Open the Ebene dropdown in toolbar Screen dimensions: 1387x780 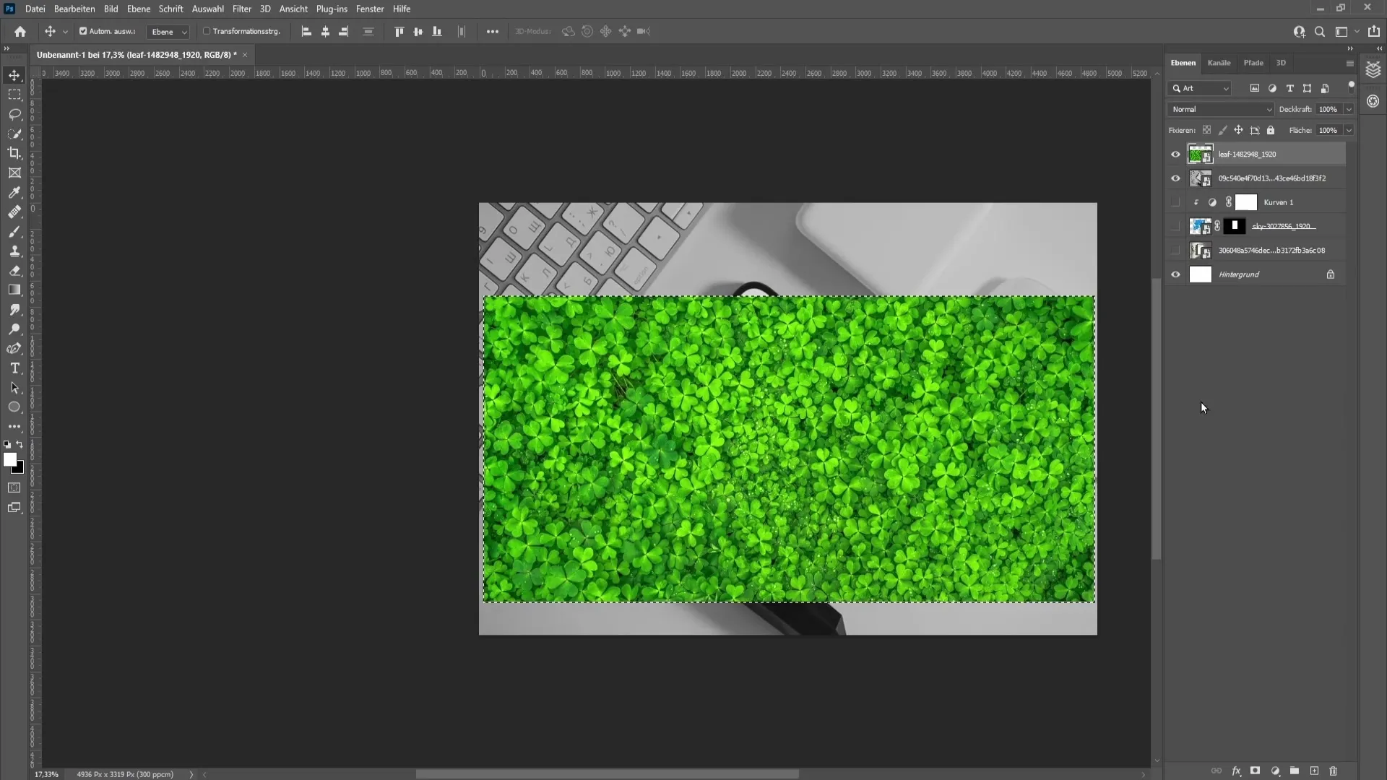tap(167, 32)
